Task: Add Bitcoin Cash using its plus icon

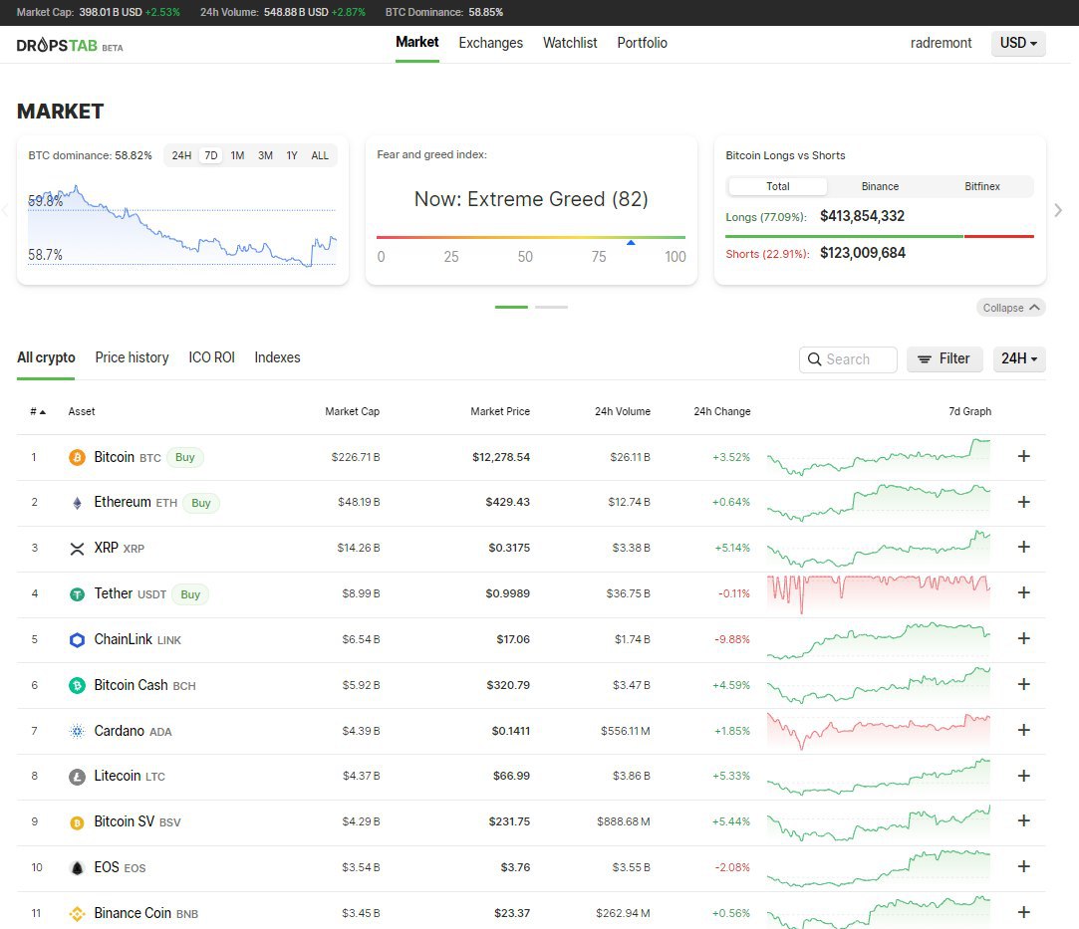Action: 1024,684
